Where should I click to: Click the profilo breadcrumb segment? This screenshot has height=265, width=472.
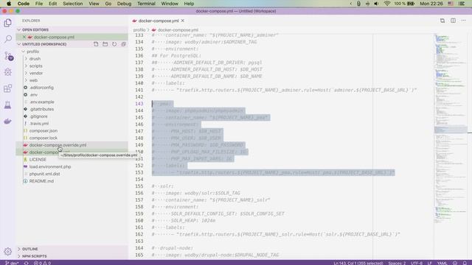[x=139, y=30]
